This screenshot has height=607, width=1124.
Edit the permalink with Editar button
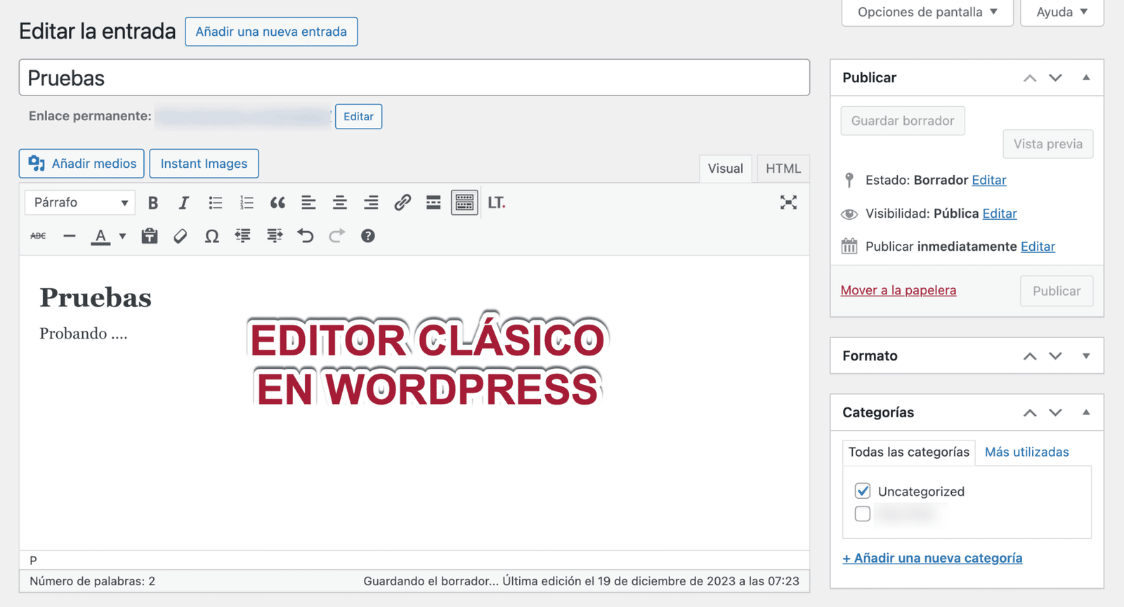(x=358, y=117)
